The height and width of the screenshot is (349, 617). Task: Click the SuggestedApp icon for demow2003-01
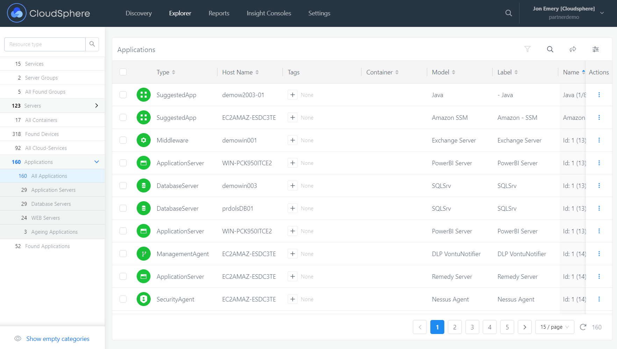[144, 95]
